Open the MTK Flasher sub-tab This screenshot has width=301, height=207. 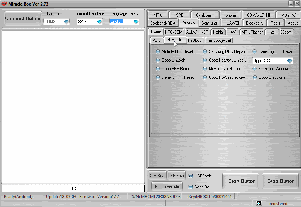point(252,32)
